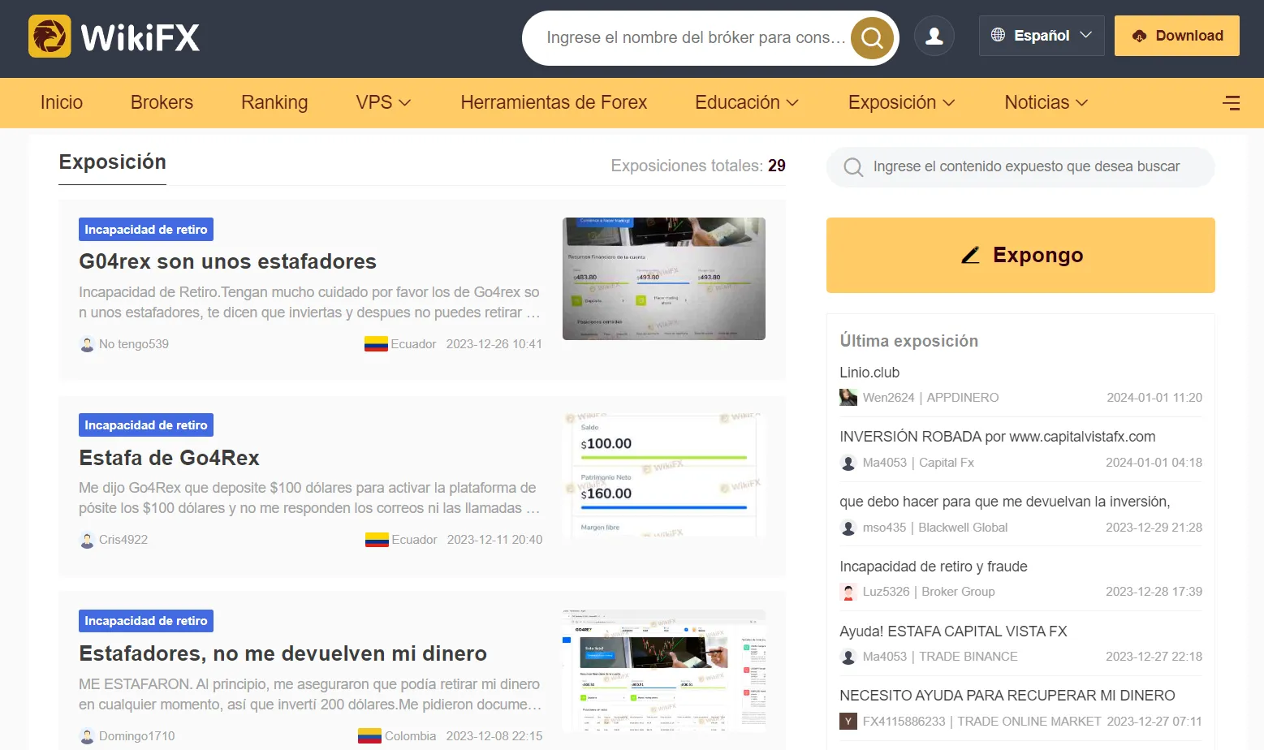Click the timestamp 2023-12-26 10:41
1264x750 pixels.
pyautogui.click(x=494, y=344)
